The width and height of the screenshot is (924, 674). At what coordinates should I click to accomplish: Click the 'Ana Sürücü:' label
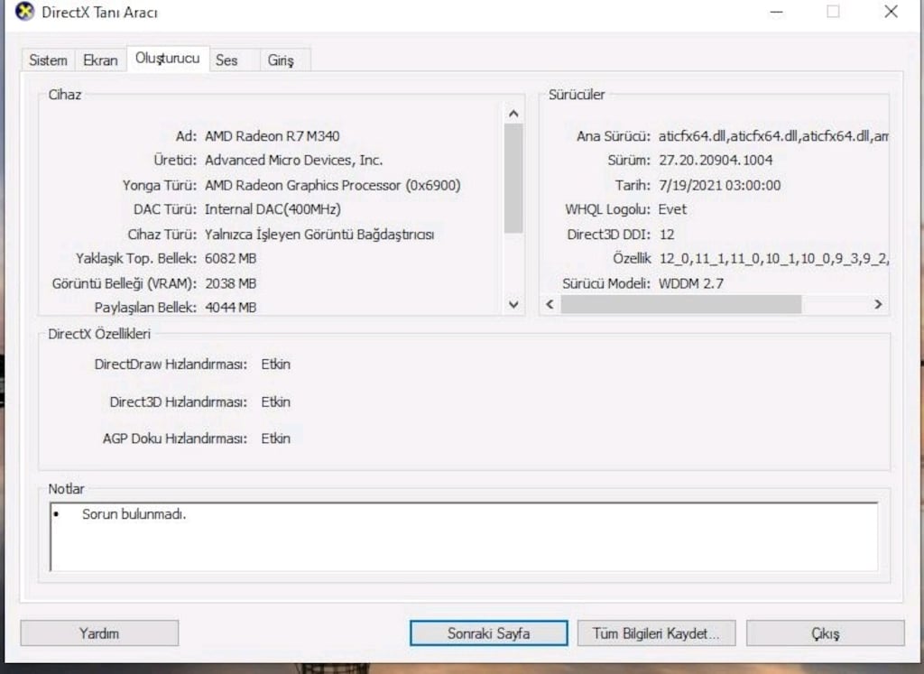coord(614,136)
